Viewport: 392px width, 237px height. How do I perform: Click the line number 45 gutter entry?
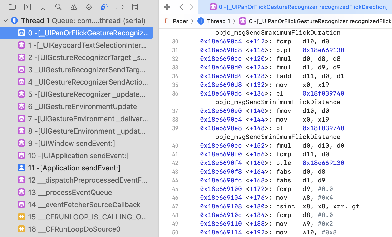click(175, 189)
